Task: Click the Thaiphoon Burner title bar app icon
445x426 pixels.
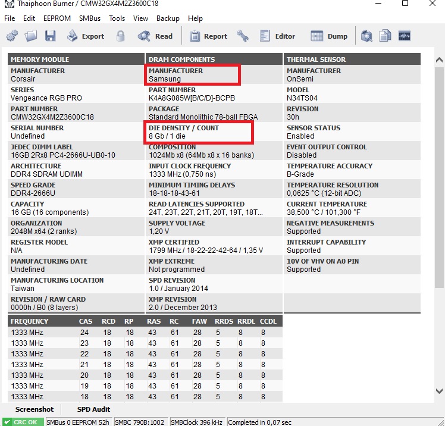Action: click(10, 4)
